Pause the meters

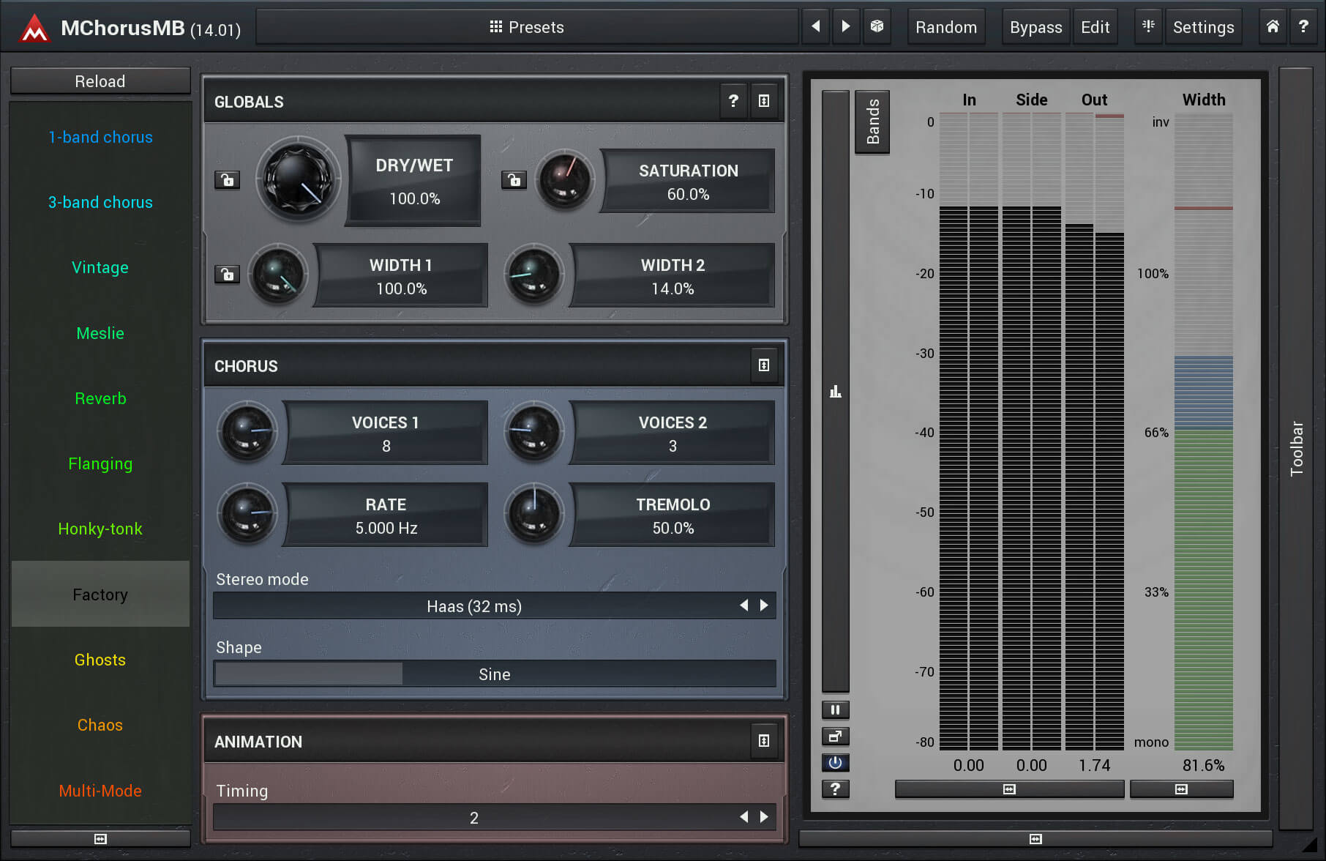click(835, 709)
